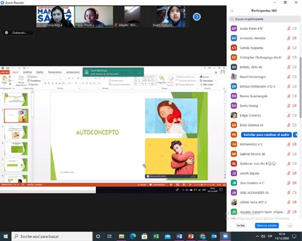Click the Nueva diapositiva icon

(21, 80)
